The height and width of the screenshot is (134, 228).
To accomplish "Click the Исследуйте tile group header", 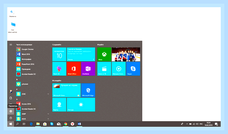I will 57,81.
